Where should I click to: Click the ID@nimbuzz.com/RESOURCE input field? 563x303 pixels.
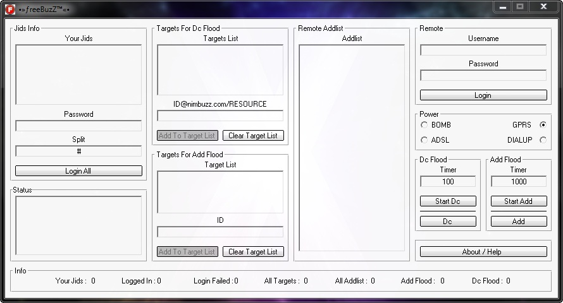tap(220, 116)
